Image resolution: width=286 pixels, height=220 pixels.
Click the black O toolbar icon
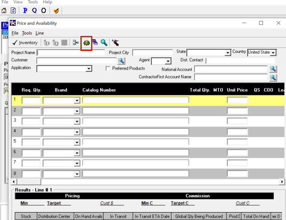tap(44, 10)
